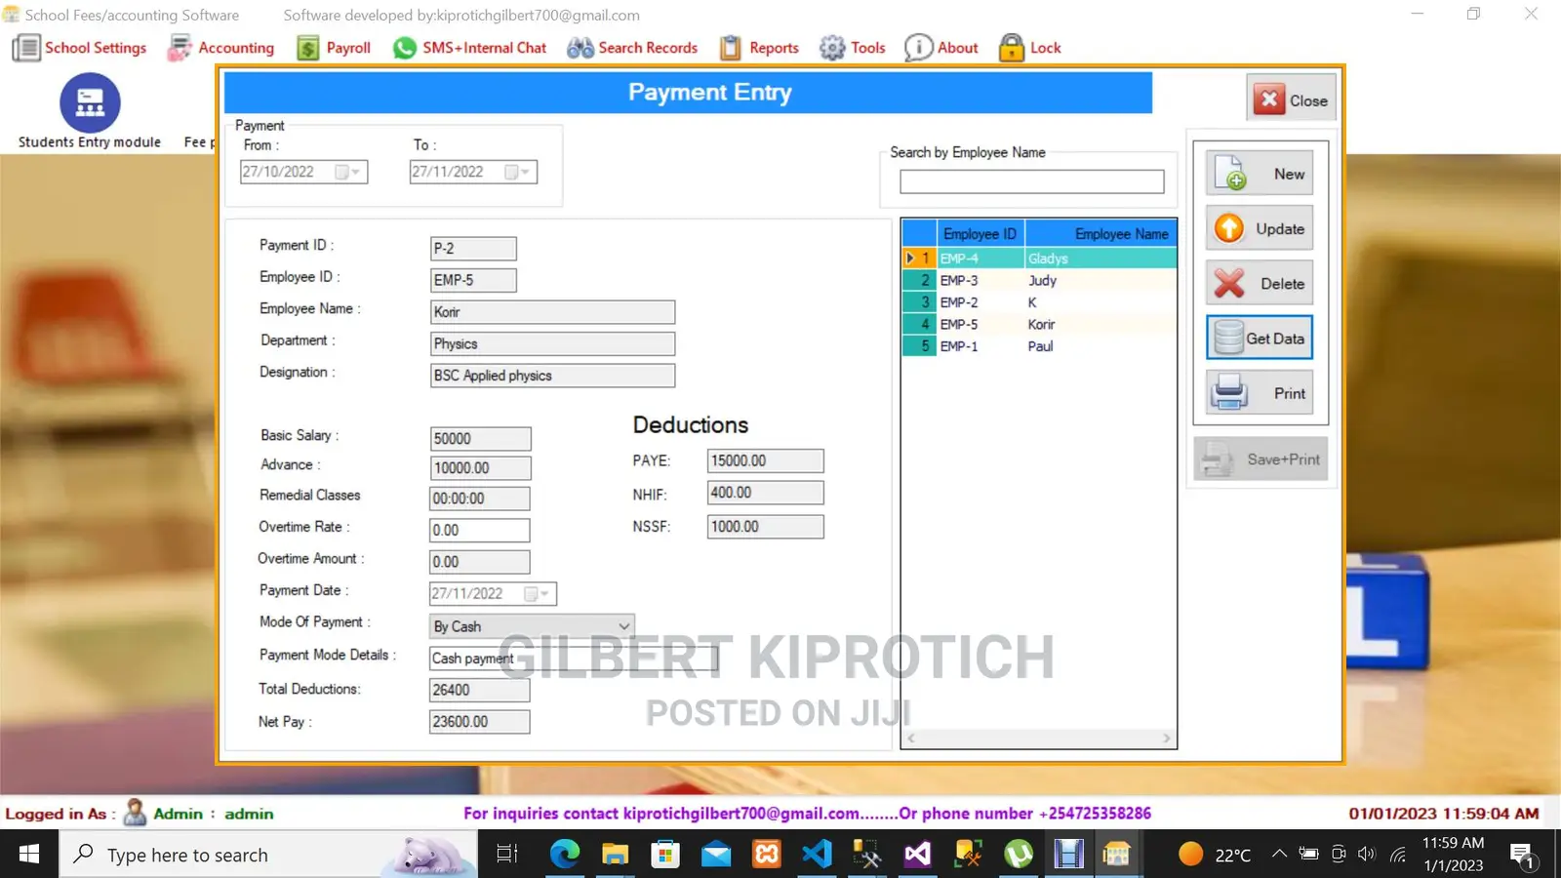Open XAMPP from the taskbar

click(x=767, y=855)
